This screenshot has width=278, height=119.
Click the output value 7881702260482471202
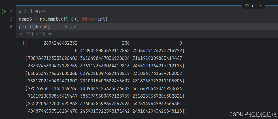tap(53, 81)
